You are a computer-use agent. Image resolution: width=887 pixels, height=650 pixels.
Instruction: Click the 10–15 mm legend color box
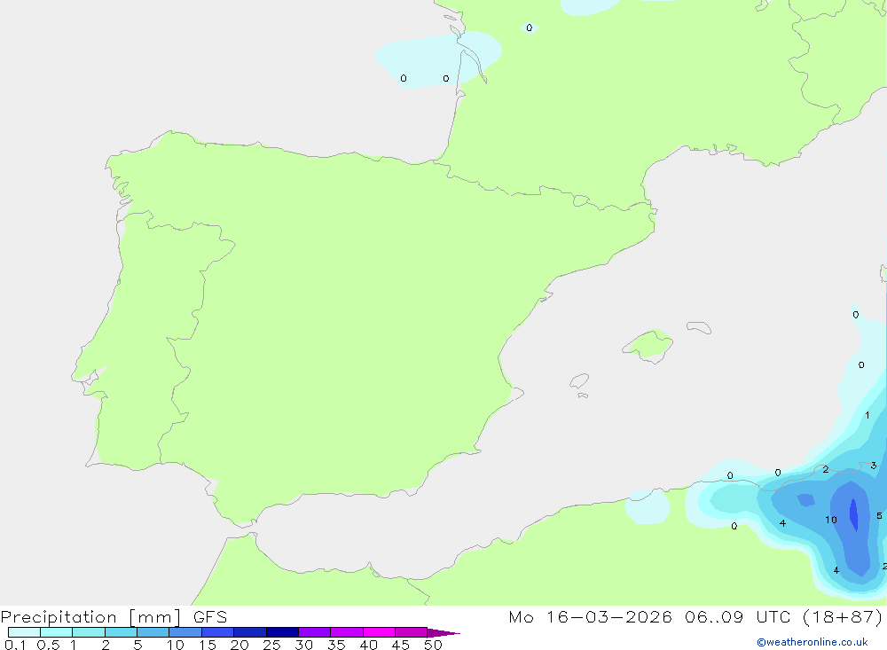(185, 632)
